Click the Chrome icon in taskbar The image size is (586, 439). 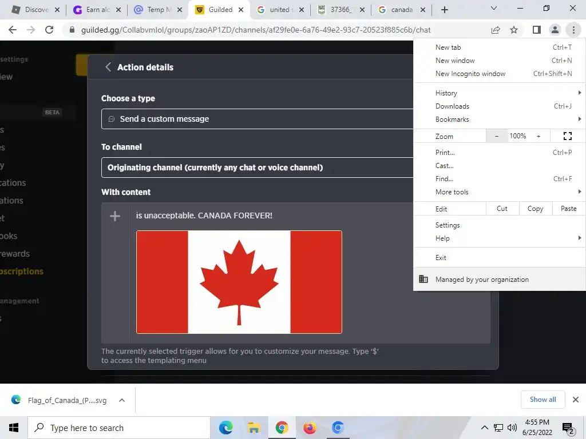tap(282, 428)
